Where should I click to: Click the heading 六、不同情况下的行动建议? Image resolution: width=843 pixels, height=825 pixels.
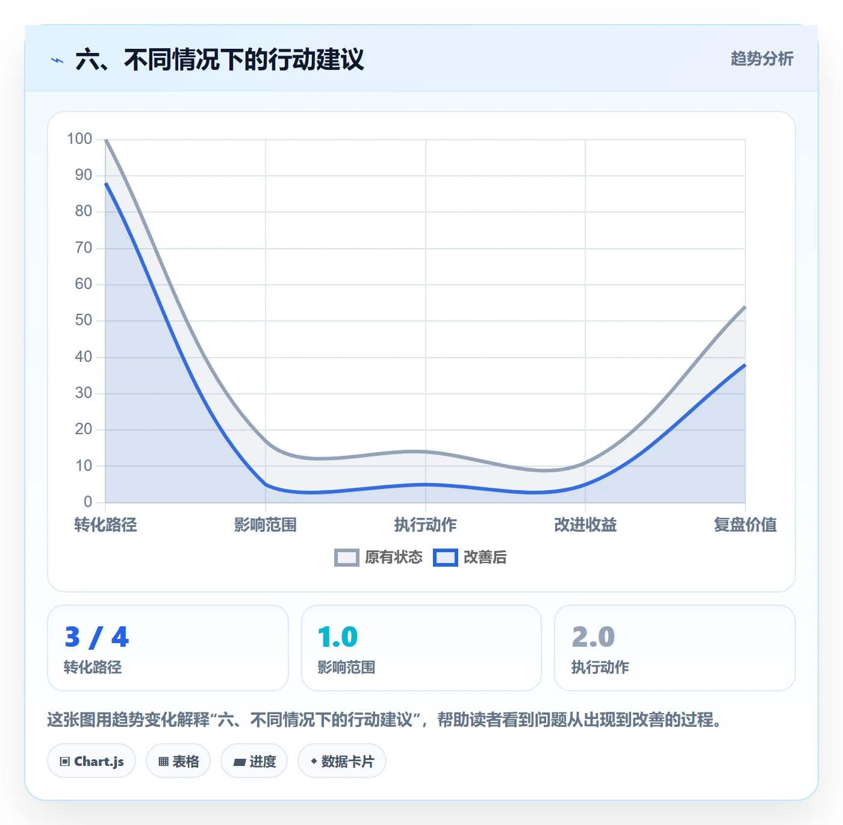pyautogui.click(x=220, y=60)
